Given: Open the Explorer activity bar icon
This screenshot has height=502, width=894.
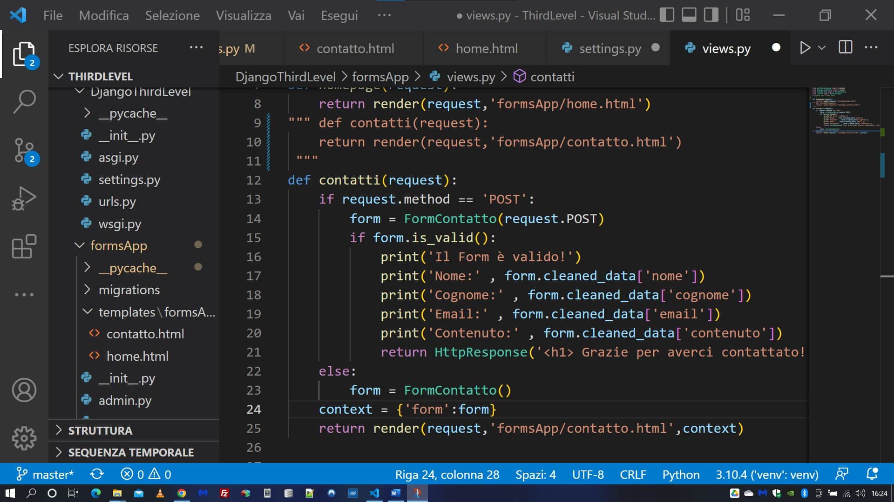Looking at the screenshot, I should (24, 54).
